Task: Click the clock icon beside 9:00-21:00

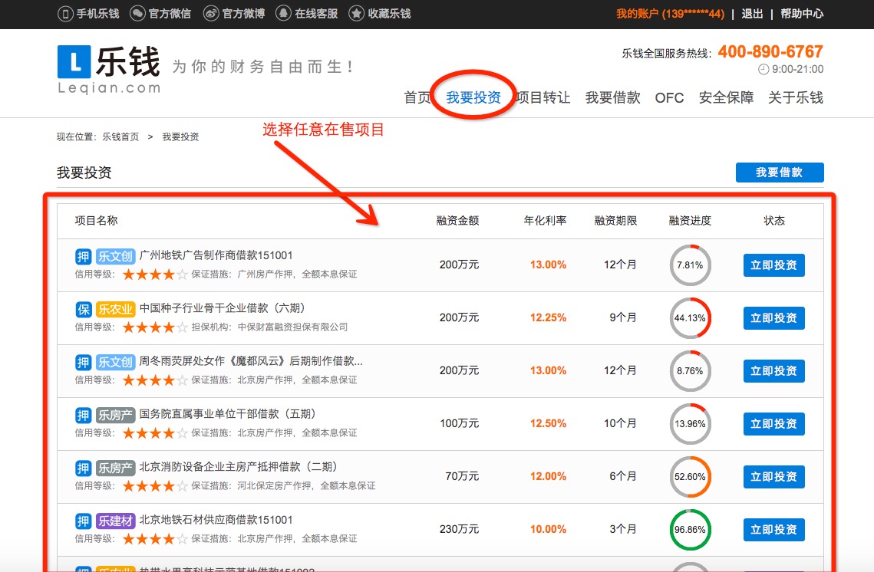Action: coord(763,70)
